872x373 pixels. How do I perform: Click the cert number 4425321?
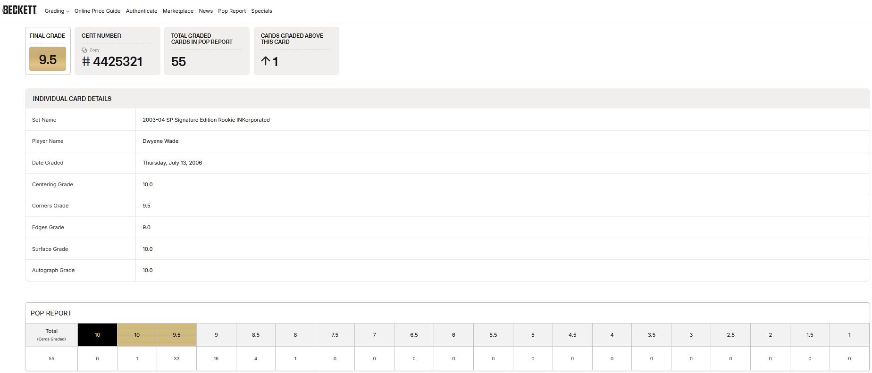point(117,62)
